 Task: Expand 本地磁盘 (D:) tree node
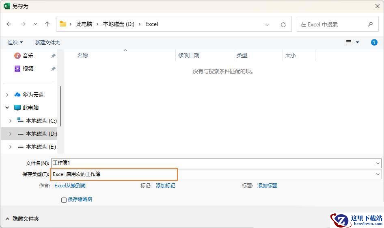point(10,134)
